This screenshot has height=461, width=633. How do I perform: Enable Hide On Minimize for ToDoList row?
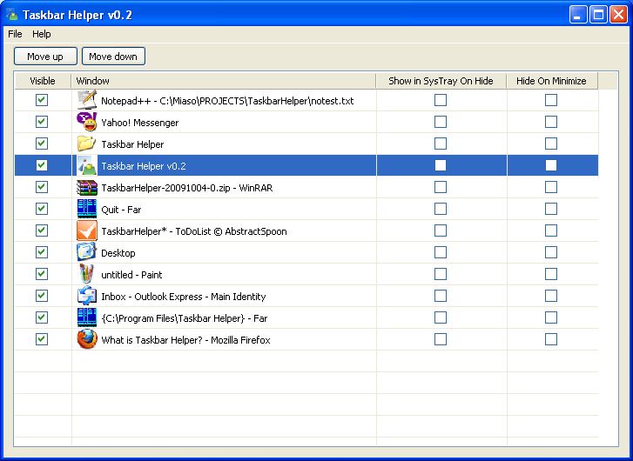click(551, 230)
